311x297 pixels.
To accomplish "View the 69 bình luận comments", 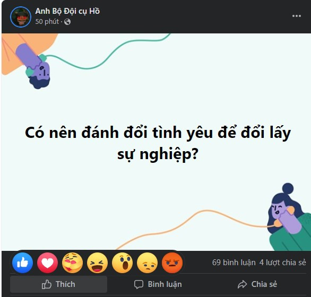I will coord(234,263).
